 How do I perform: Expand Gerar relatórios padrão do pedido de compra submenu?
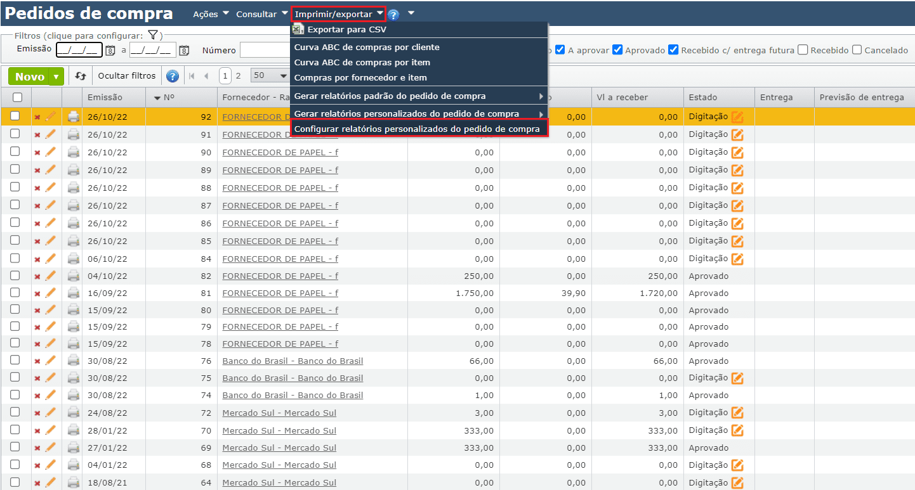(x=419, y=96)
